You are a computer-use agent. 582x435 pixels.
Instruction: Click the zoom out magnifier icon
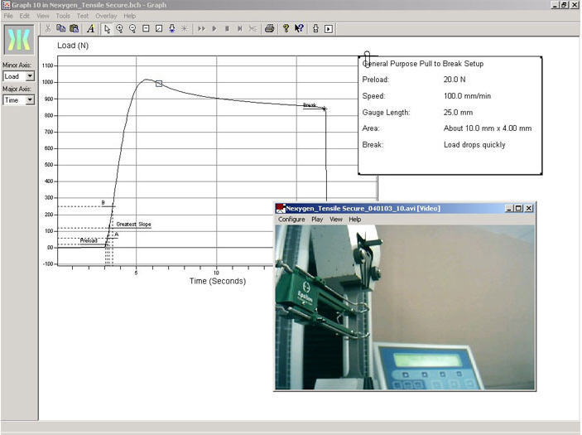pos(132,29)
